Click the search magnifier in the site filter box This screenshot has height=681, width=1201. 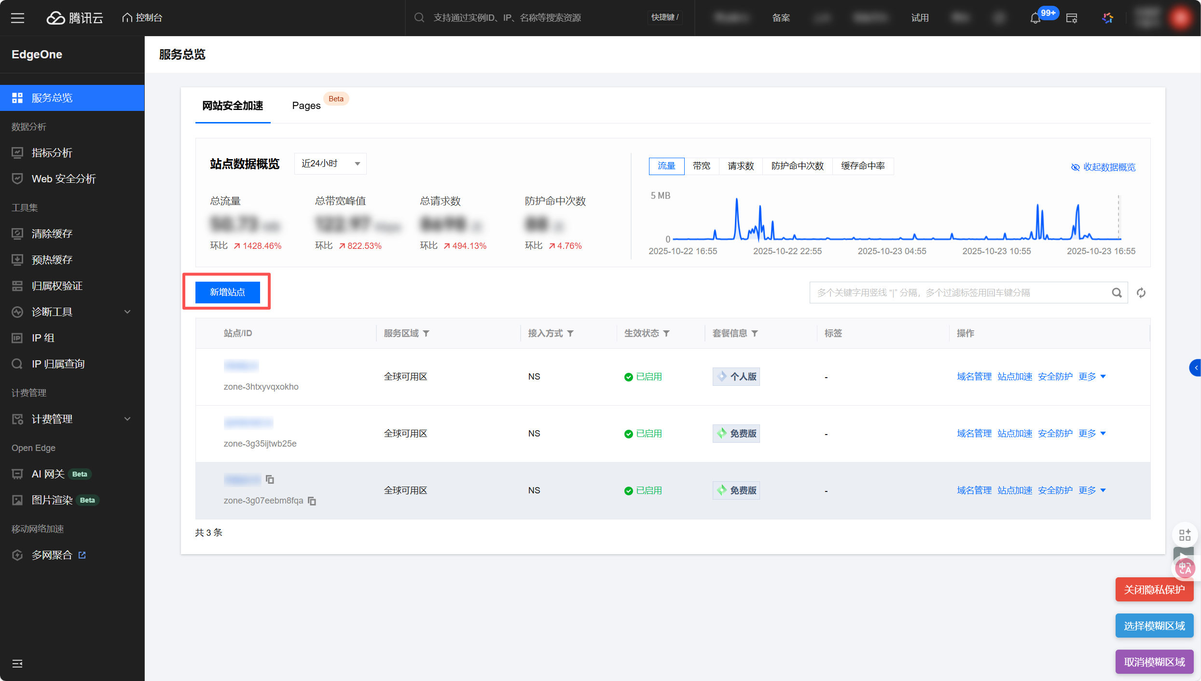(x=1117, y=293)
